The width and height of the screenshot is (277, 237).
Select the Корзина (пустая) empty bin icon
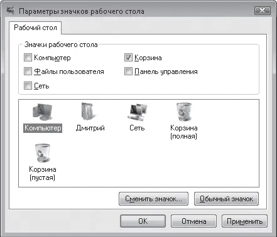pyautogui.click(x=43, y=153)
